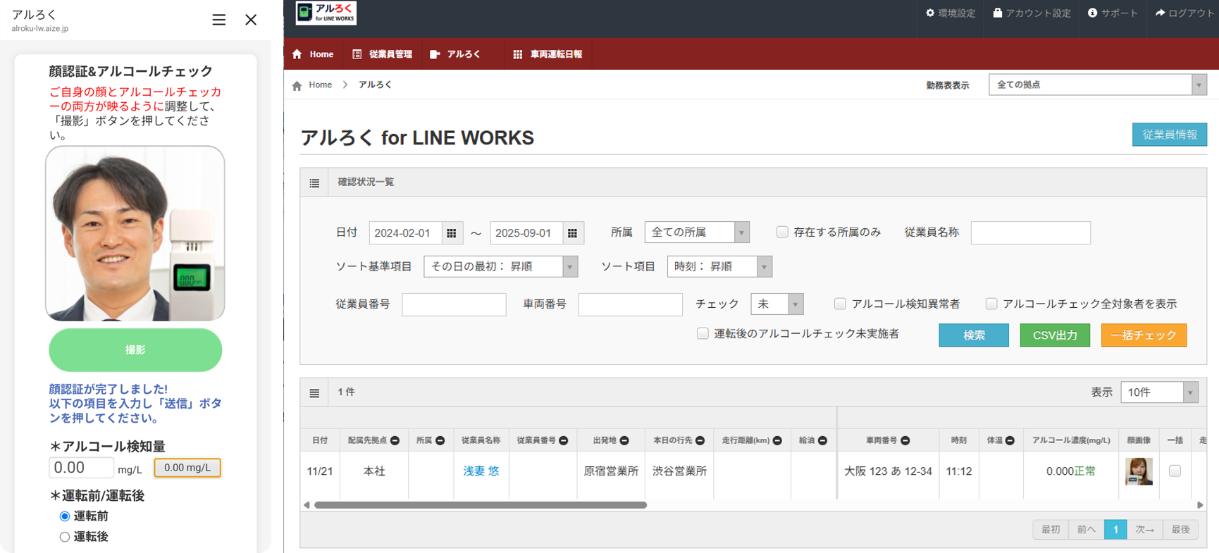Click the minus icon on 配属先拠点 column
The width and height of the screenshot is (1219, 553).
tap(395, 440)
